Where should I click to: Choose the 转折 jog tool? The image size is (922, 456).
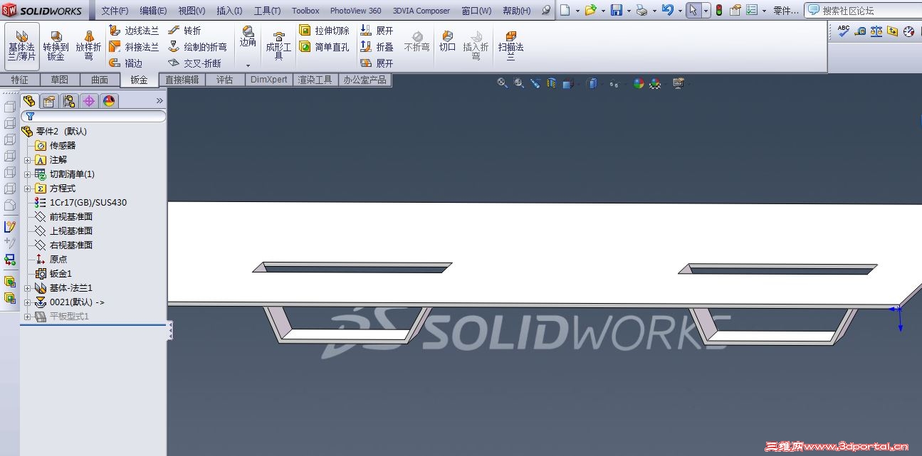click(x=184, y=31)
